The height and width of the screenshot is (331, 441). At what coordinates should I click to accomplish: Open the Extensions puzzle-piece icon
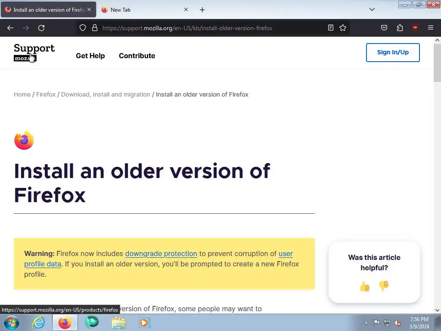[400, 28]
